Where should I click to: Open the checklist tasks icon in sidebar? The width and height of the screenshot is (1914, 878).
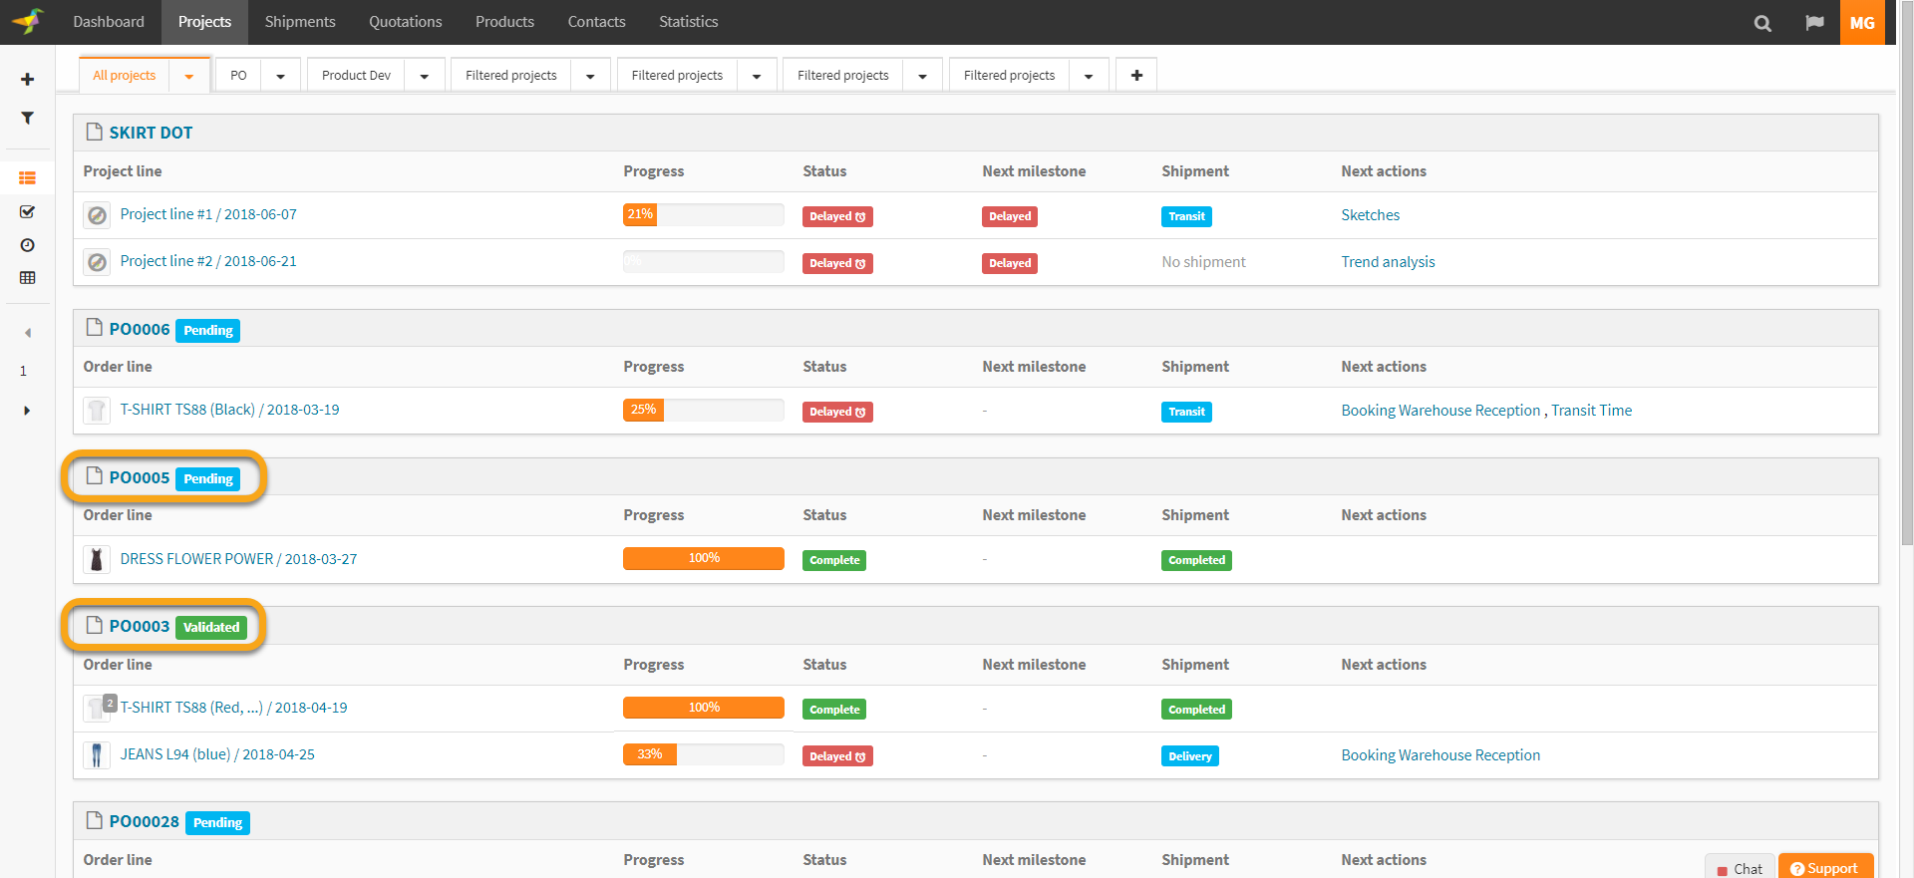pyautogui.click(x=28, y=212)
